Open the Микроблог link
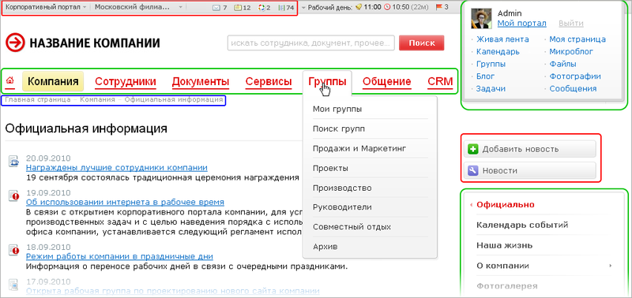Screen dimensions: 632x298 pos(571,52)
